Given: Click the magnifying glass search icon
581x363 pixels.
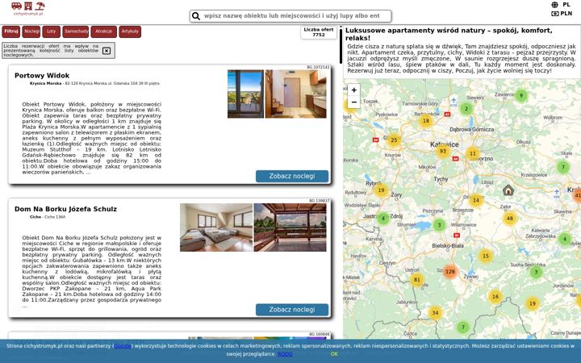Looking at the screenshot, I should (x=196, y=16).
